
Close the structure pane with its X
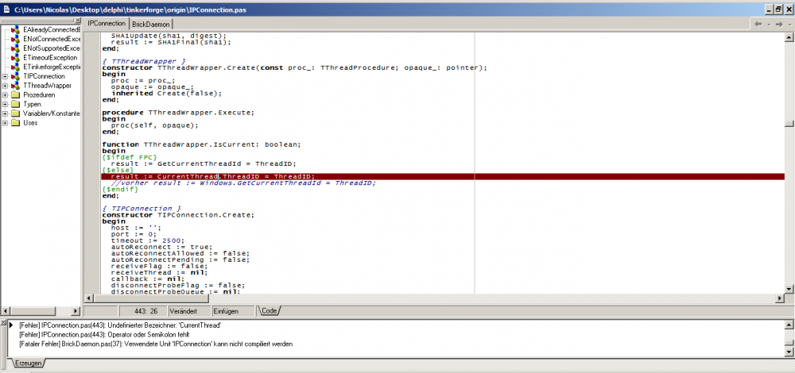(78, 21)
